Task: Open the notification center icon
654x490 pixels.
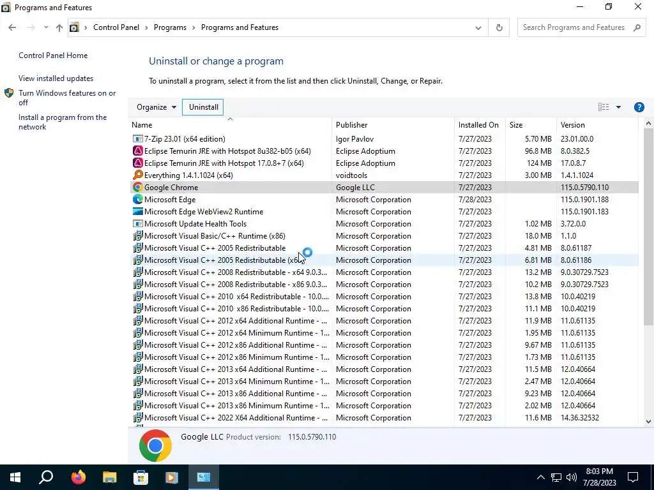Action: click(x=633, y=477)
